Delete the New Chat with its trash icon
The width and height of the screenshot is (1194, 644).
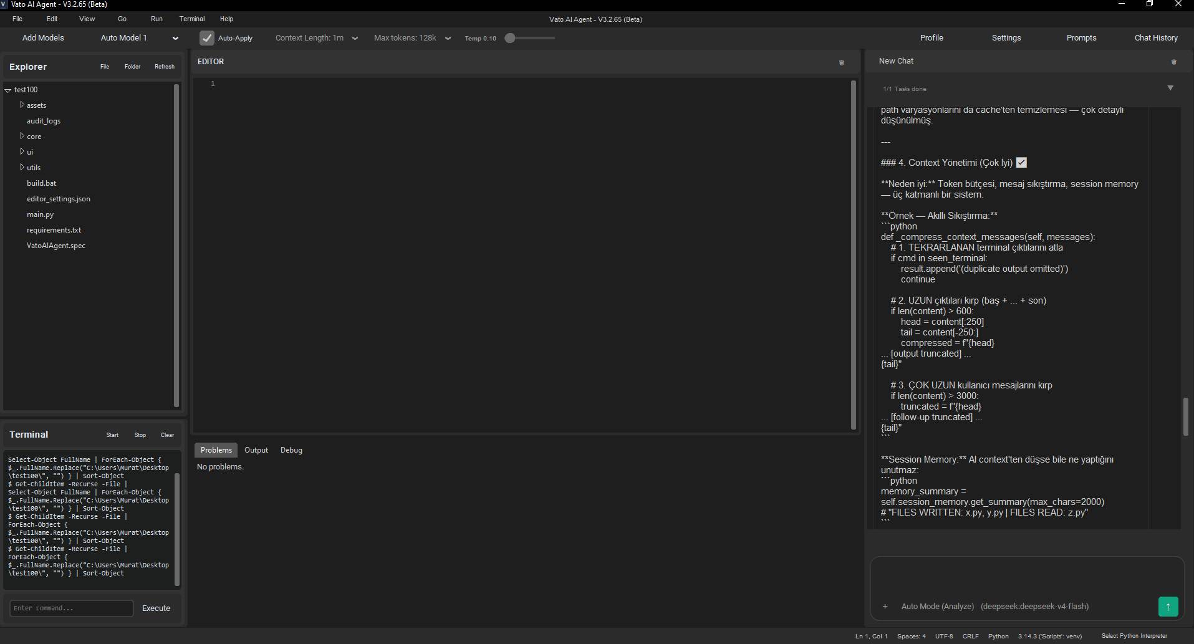pyautogui.click(x=1173, y=62)
